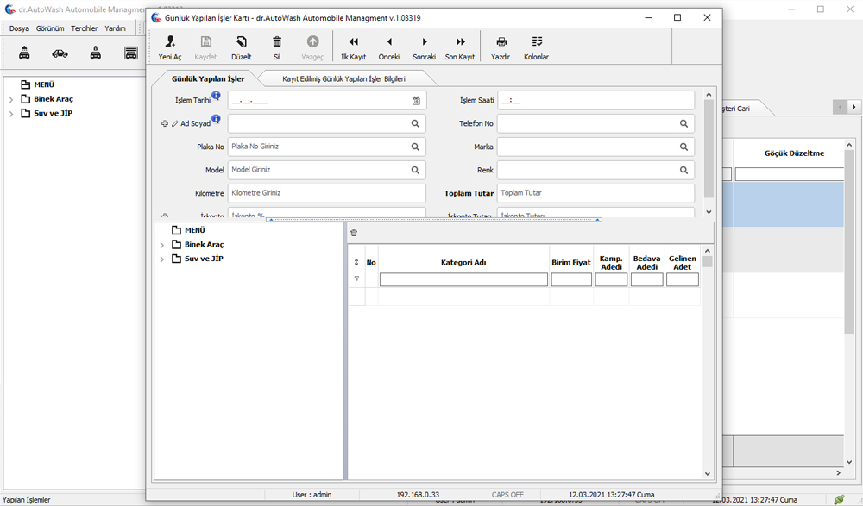The image size is (863, 506).
Task: Go to Sonraki next record
Action: click(x=424, y=42)
